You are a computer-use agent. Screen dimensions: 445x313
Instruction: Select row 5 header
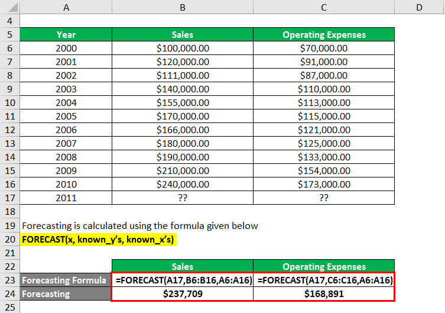[10, 34]
